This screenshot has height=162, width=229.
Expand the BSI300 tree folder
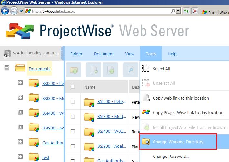click(20, 97)
